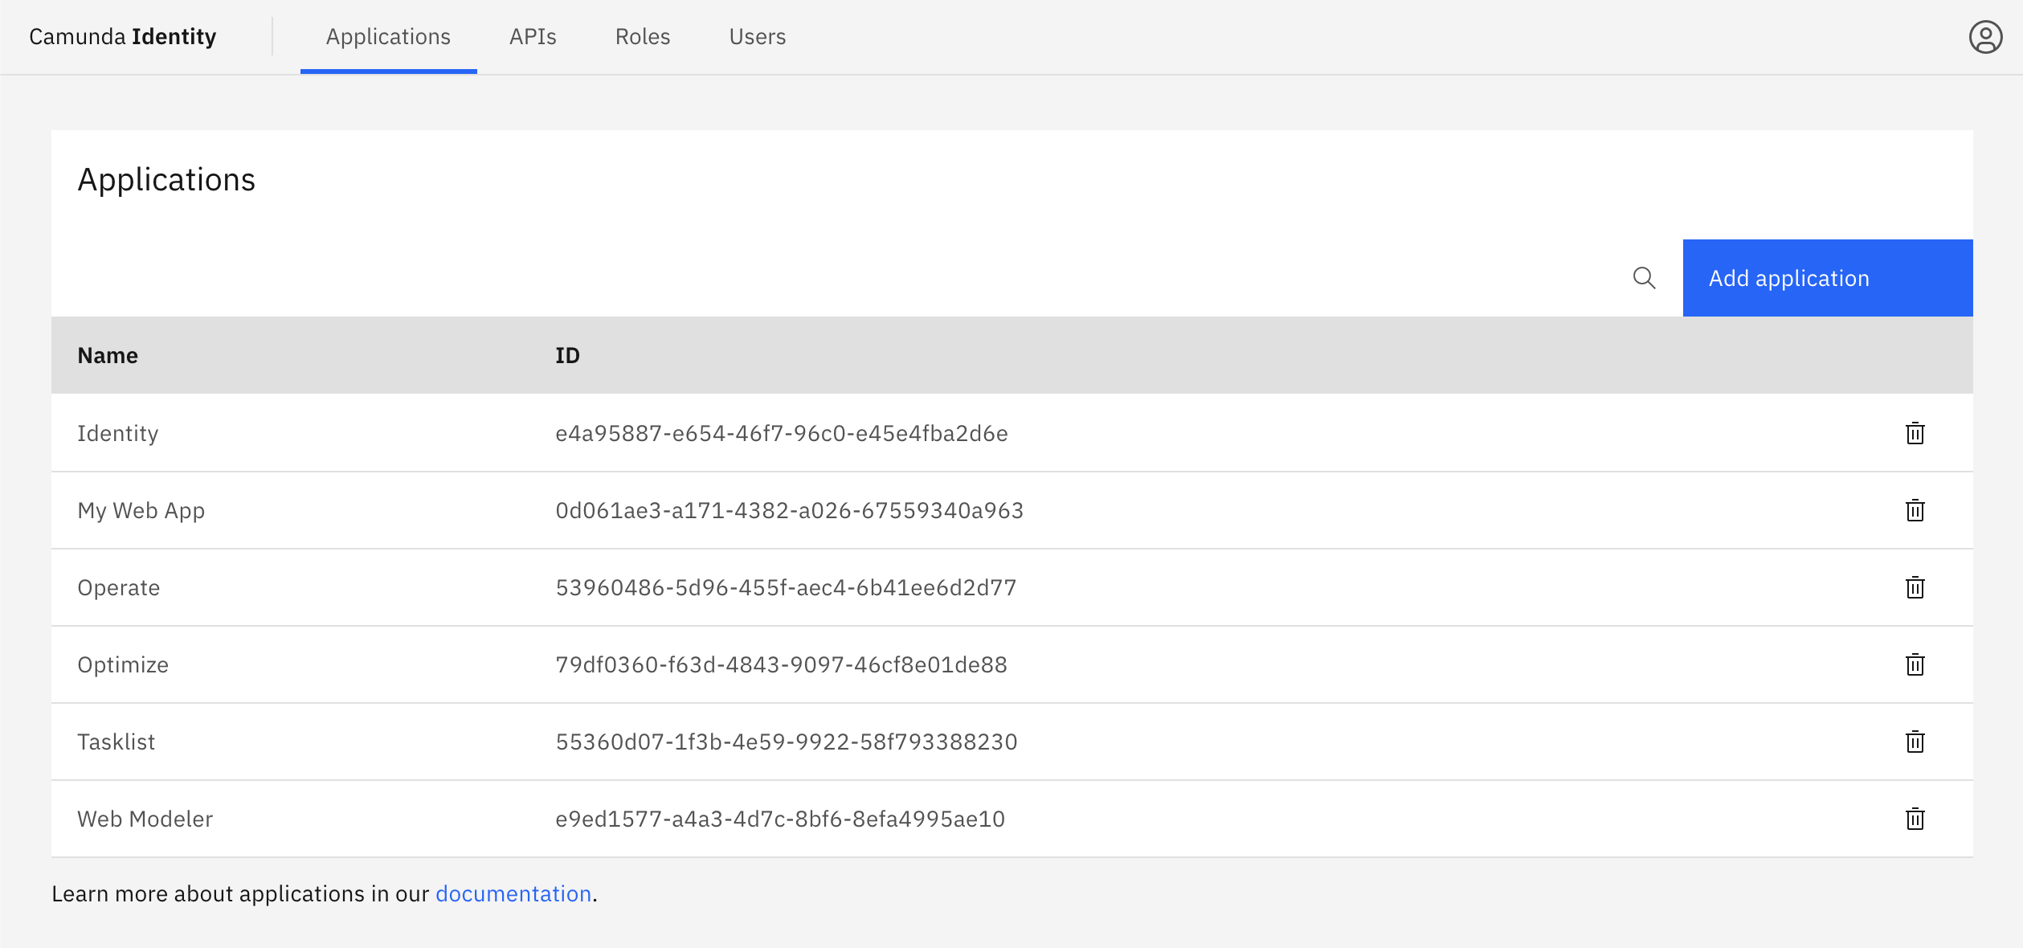Click the ID column header

pyautogui.click(x=568, y=354)
